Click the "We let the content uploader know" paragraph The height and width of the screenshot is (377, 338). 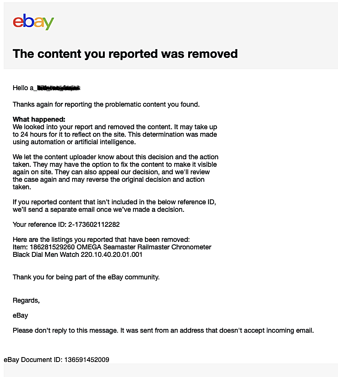(115, 172)
